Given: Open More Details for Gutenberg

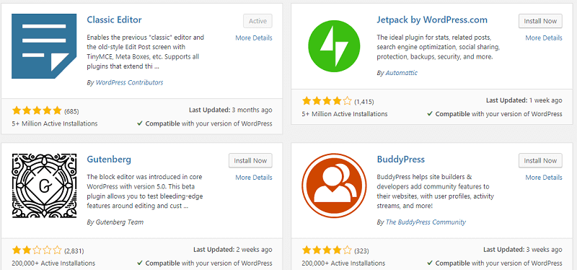Looking at the screenshot, I should (x=254, y=177).
